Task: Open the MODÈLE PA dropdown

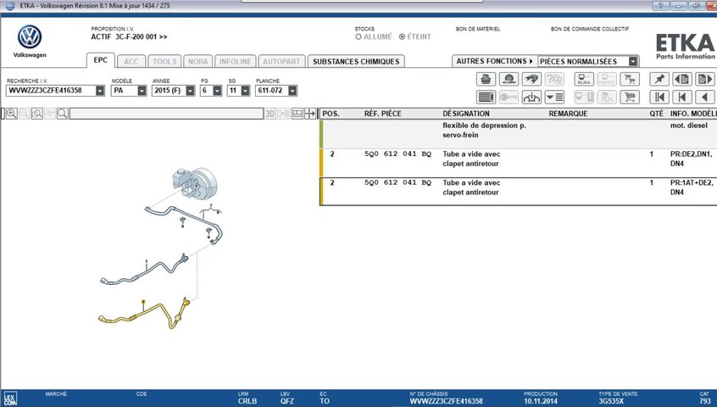Action: coord(142,91)
